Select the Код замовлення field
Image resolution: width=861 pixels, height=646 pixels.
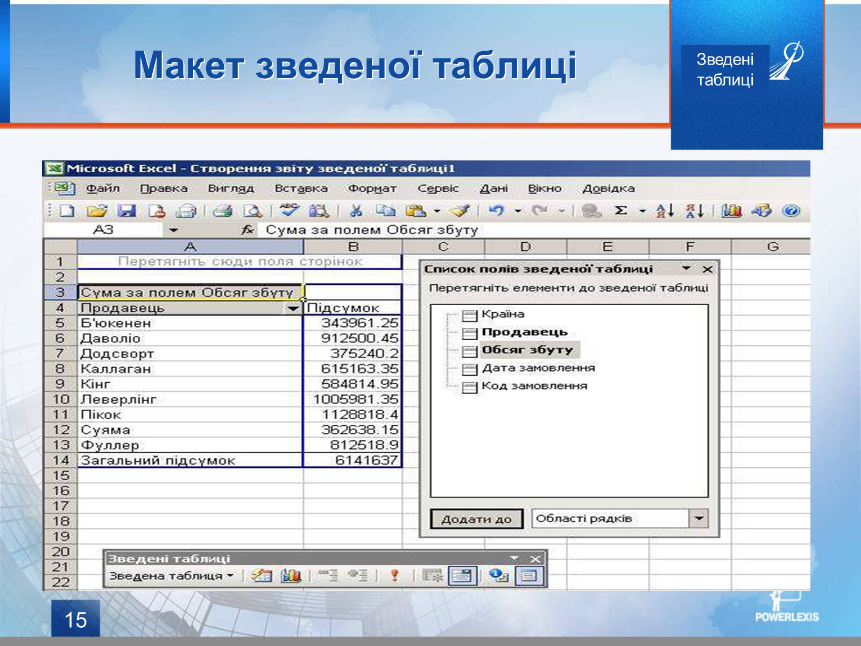[x=534, y=386]
